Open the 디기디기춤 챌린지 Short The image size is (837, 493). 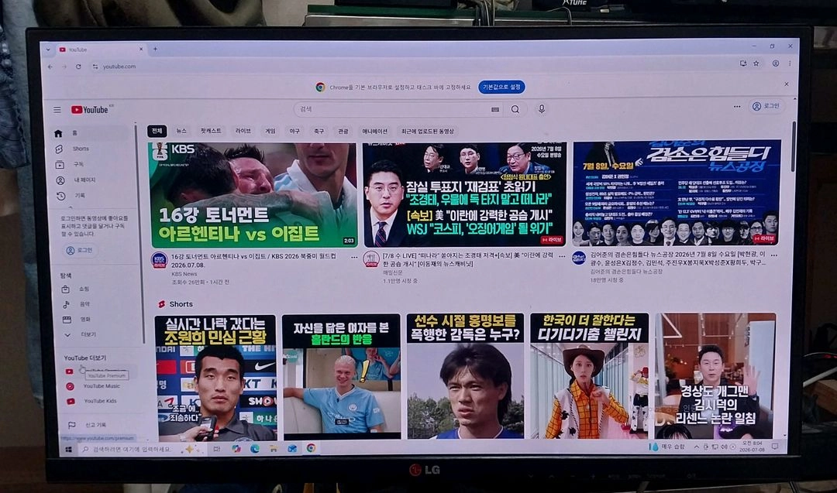click(x=589, y=375)
